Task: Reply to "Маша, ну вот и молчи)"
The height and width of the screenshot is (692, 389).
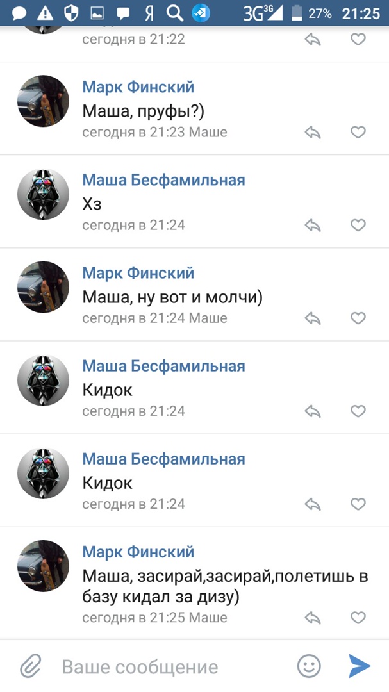Action: coord(312,318)
